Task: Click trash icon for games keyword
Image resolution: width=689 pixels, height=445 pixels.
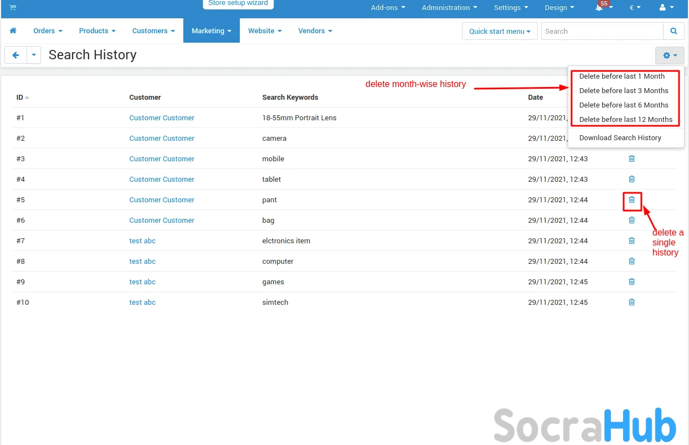Action: tap(631, 282)
